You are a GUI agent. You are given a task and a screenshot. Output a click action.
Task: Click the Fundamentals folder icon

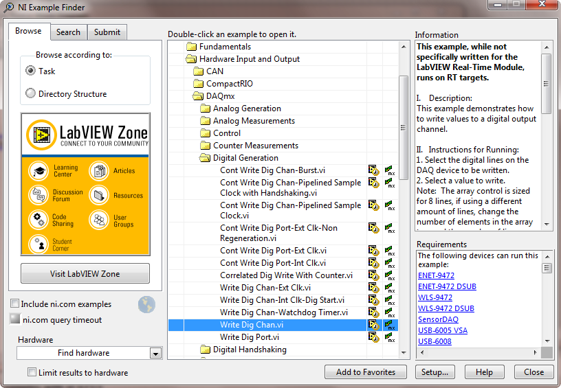point(191,47)
